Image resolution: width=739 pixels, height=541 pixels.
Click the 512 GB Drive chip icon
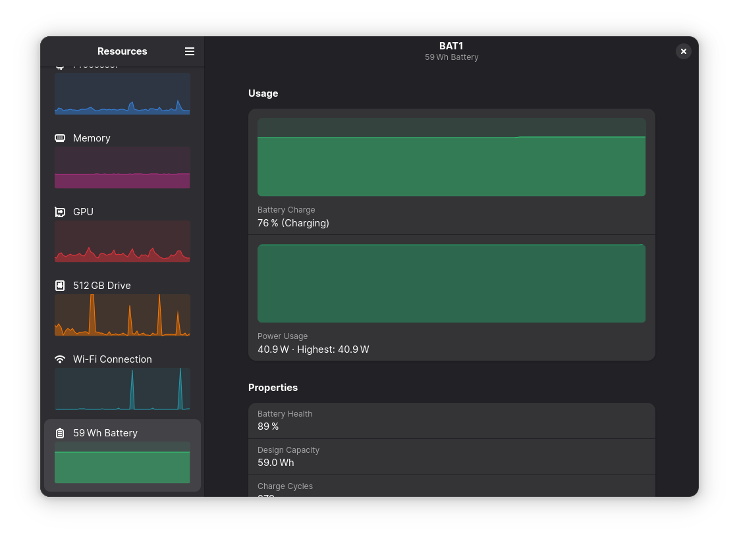coord(60,286)
